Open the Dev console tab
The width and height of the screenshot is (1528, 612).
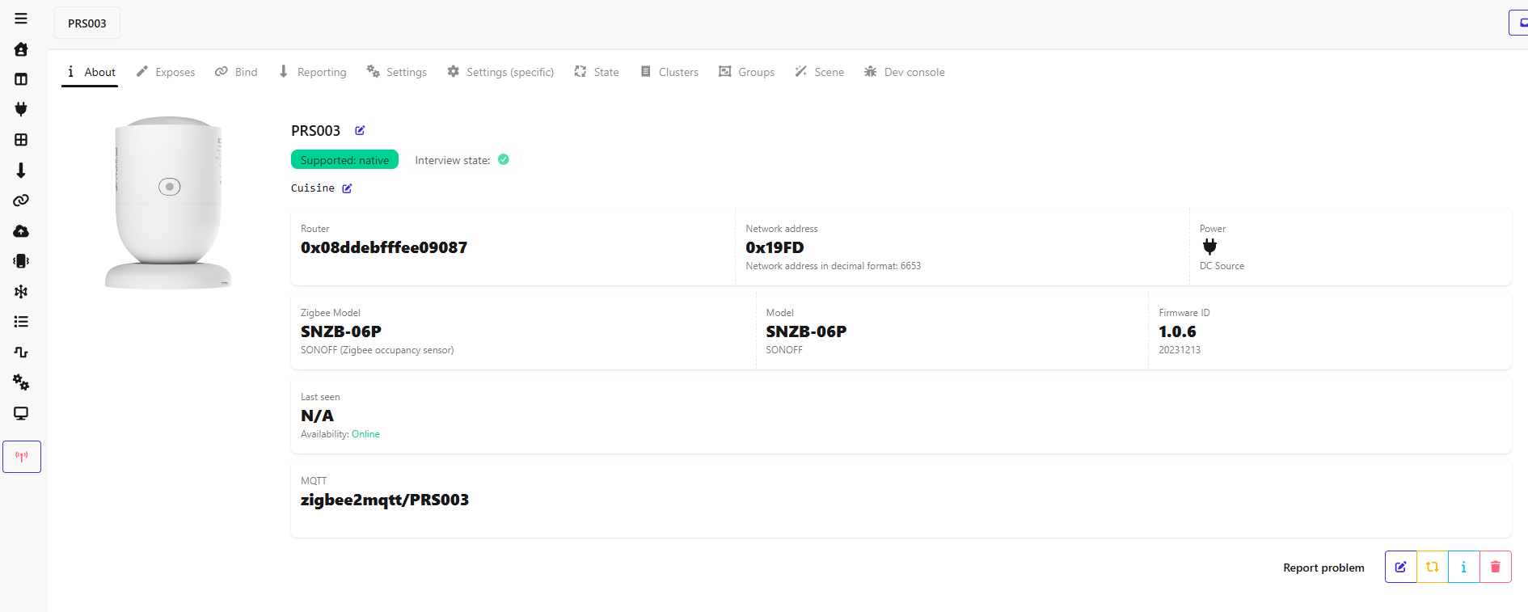904,72
